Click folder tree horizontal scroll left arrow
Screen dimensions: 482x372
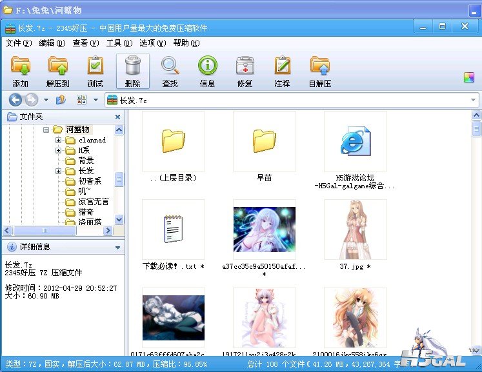pos(7,230)
